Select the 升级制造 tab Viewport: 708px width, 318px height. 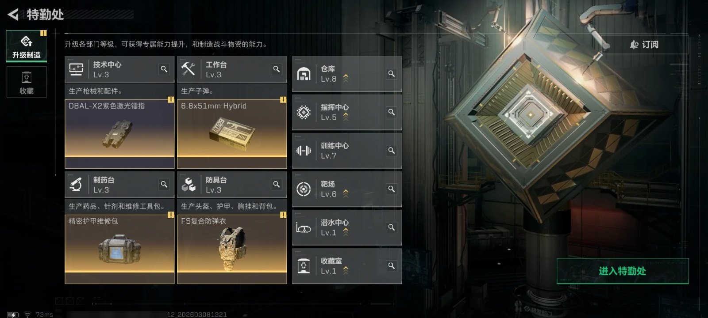[27, 46]
